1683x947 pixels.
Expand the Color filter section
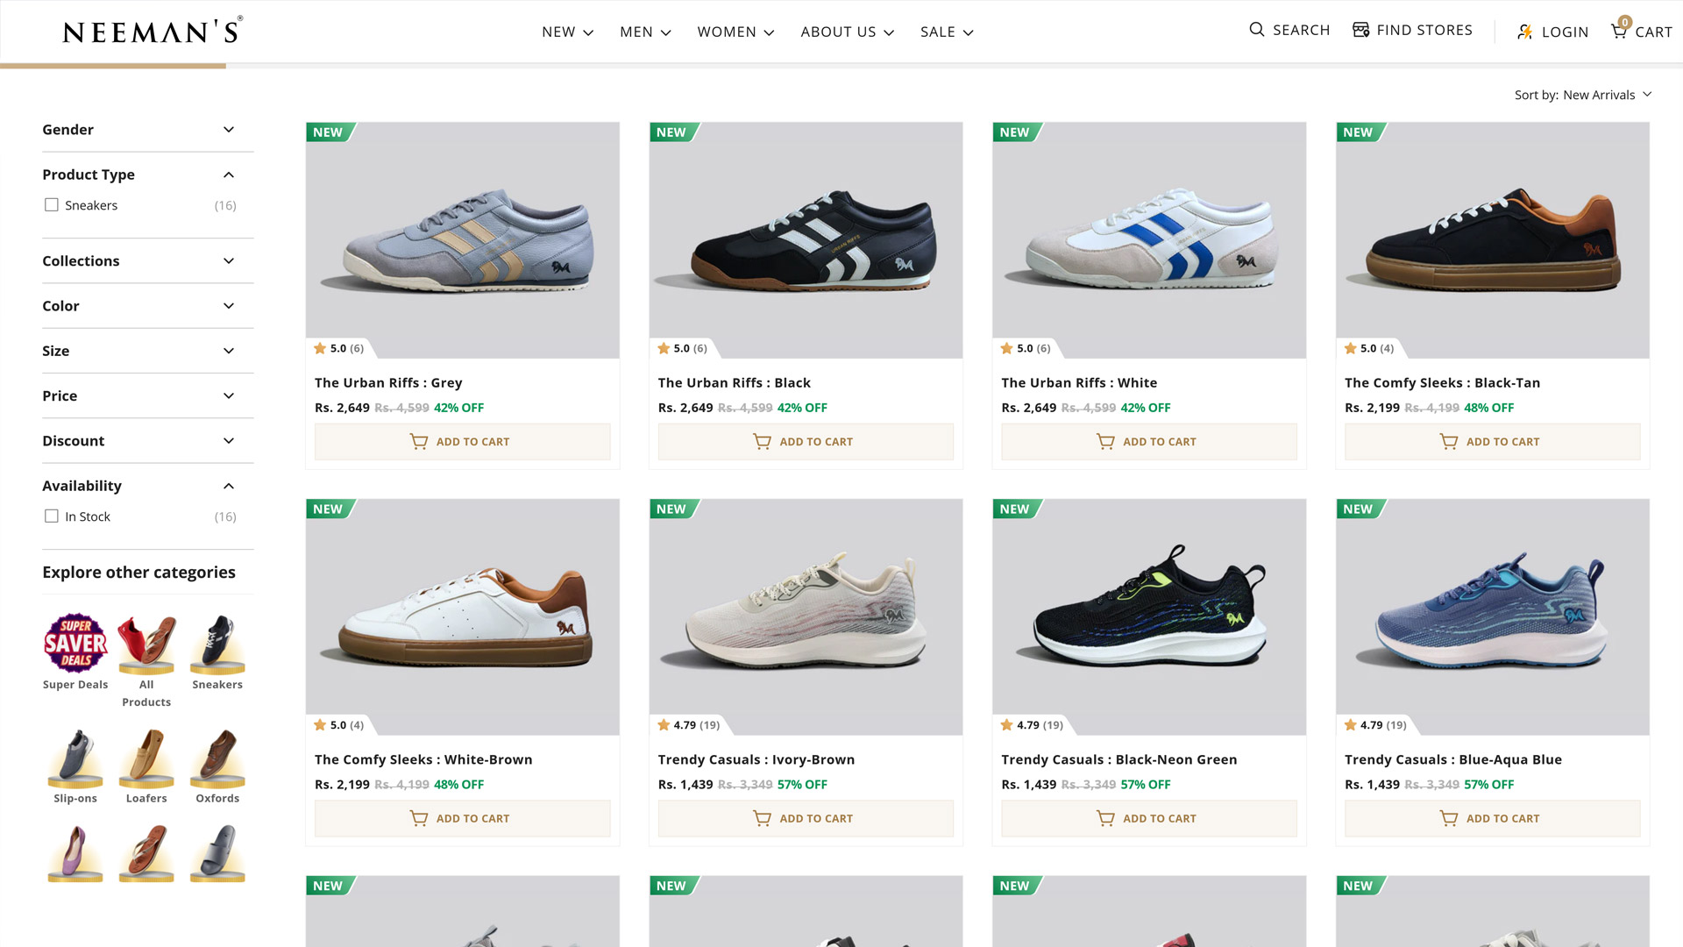(x=229, y=306)
